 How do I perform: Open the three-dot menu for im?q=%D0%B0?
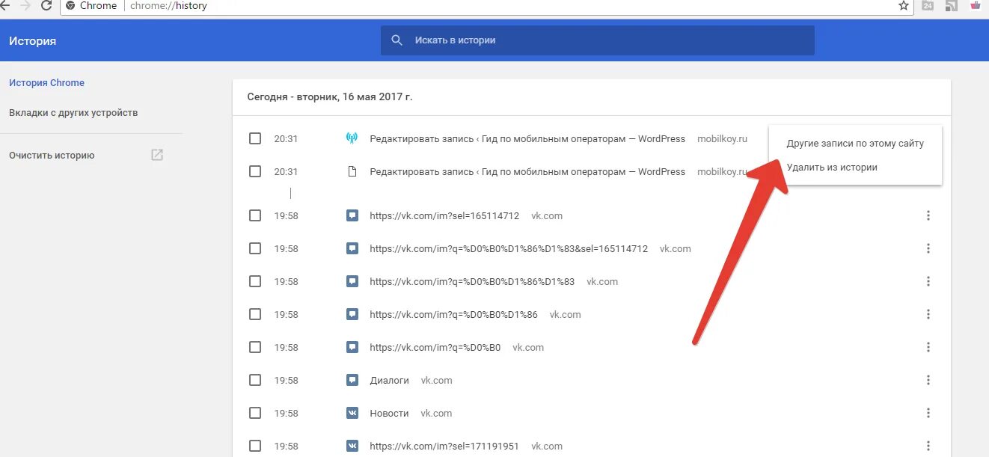pos(928,347)
